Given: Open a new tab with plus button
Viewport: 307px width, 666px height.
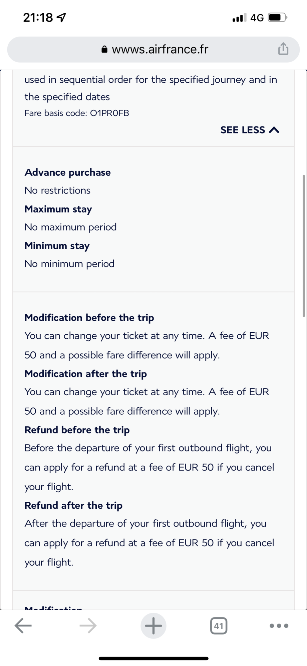Looking at the screenshot, I should point(153,626).
